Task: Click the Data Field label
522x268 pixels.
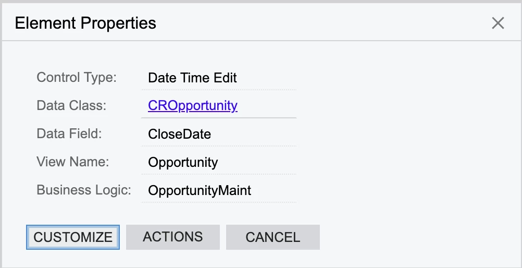Action: tap(69, 133)
